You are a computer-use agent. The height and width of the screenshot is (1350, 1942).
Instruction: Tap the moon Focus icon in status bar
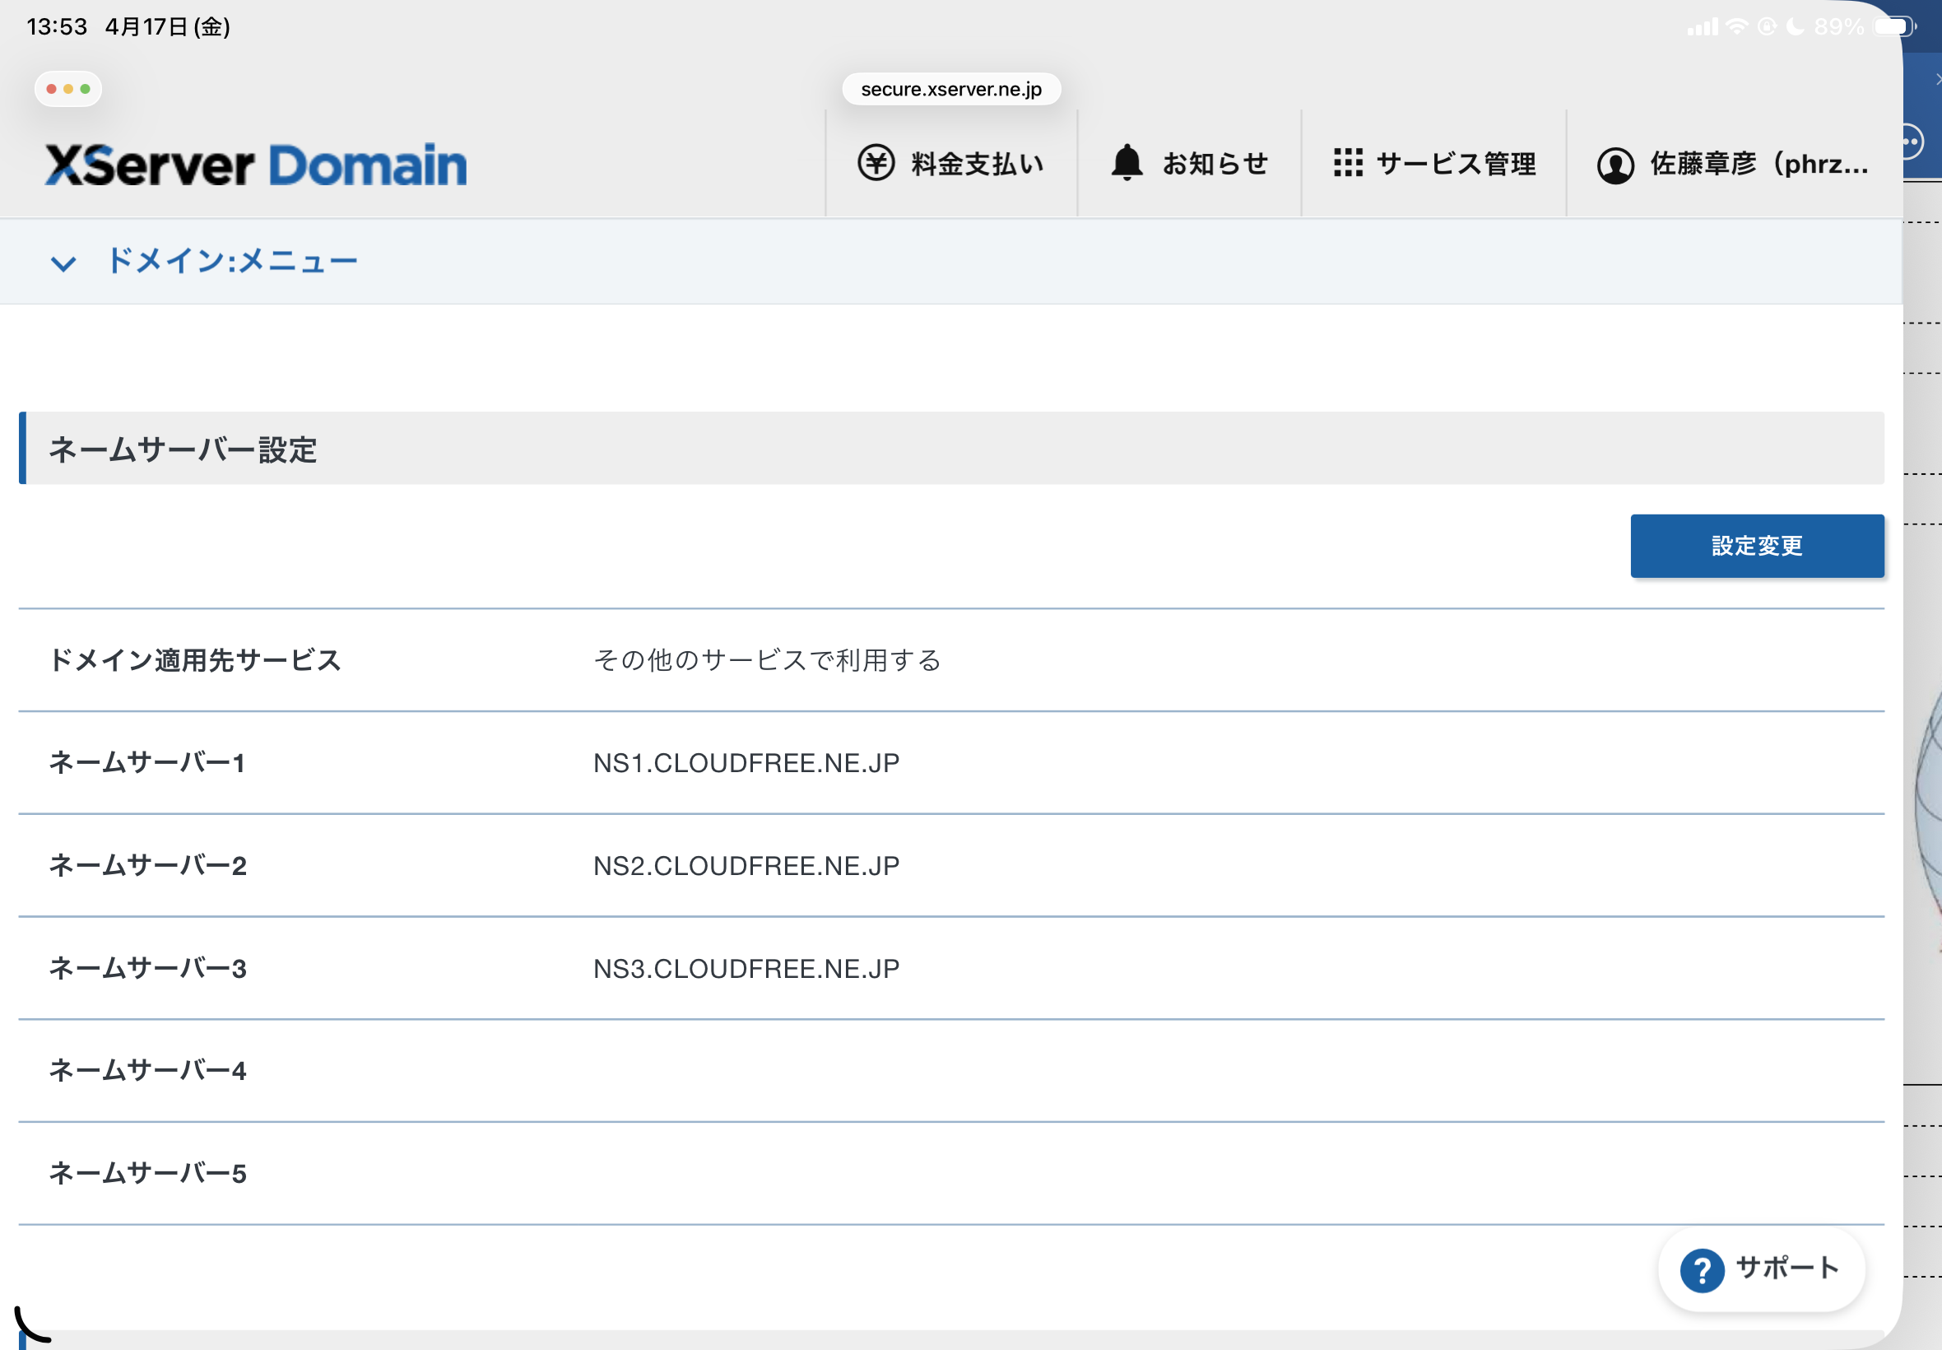[1794, 27]
